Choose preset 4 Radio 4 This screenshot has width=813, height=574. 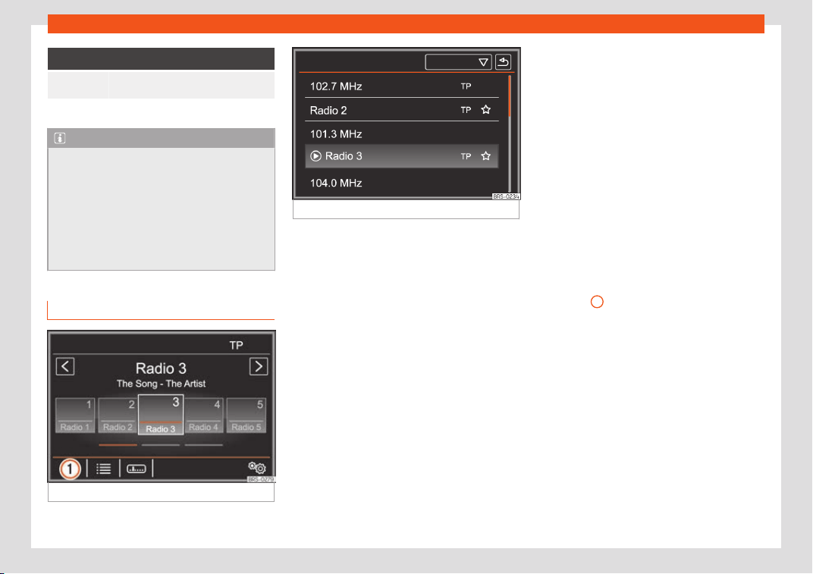[x=204, y=415]
